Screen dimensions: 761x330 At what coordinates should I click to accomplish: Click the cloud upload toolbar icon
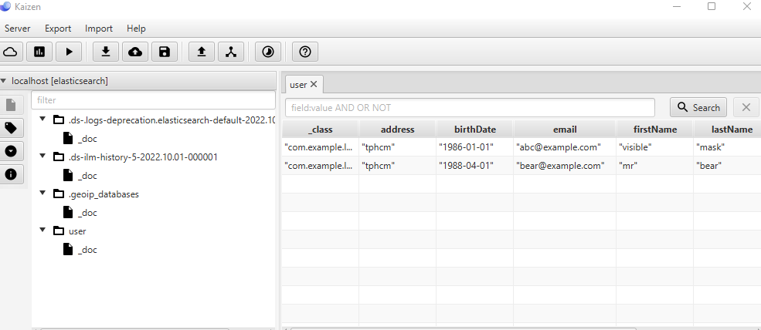[135, 52]
